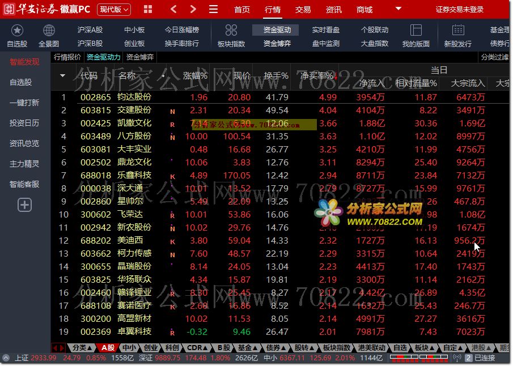
Task: Select stock row 卓翼科技
Action: [x=281, y=331]
